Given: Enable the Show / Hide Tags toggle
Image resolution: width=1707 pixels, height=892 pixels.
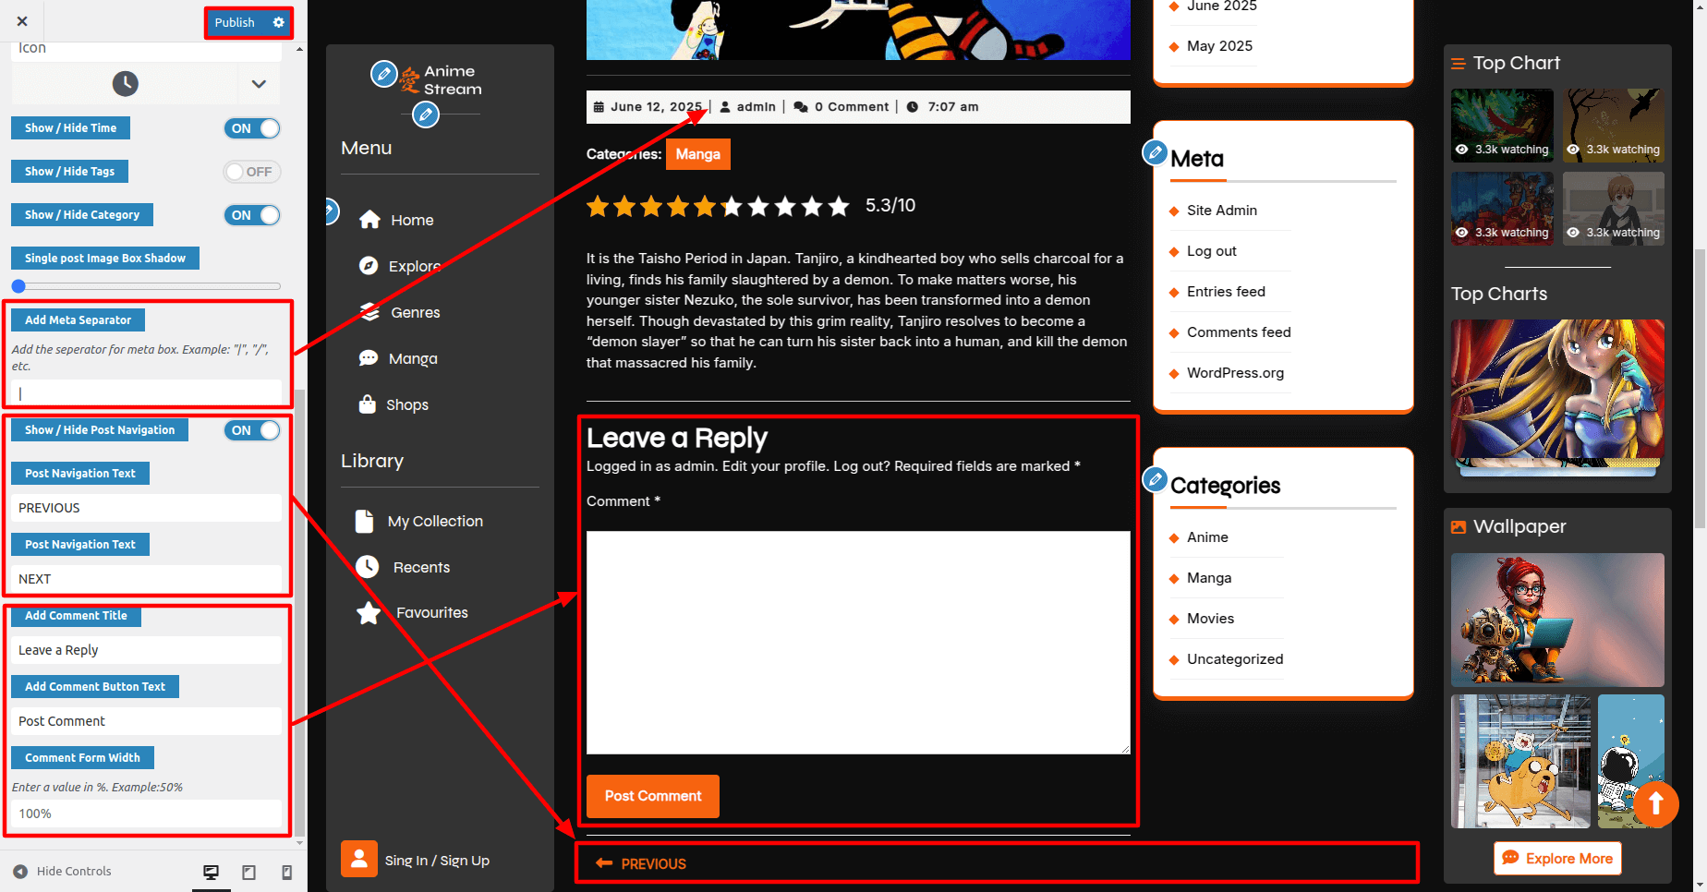Looking at the screenshot, I should click(x=251, y=172).
